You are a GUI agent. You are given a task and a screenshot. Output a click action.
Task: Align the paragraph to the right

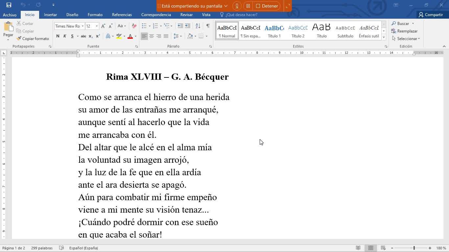159,36
